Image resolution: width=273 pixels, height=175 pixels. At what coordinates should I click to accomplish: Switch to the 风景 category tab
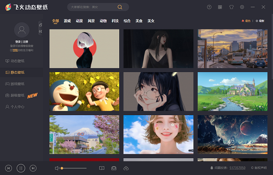(x=91, y=21)
